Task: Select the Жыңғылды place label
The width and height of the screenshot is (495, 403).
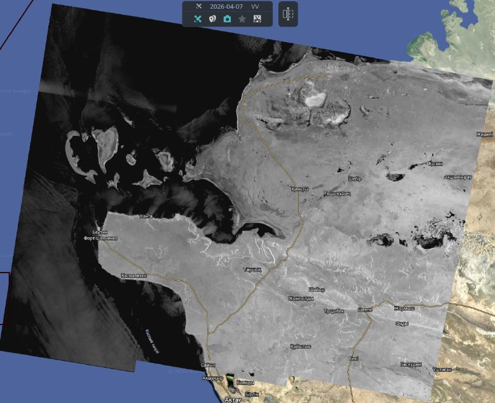Action: pyautogui.click(x=301, y=298)
